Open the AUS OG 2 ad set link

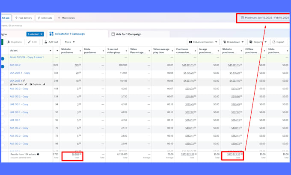coord(15,65)
